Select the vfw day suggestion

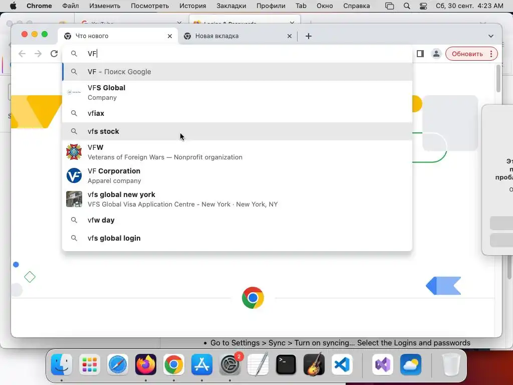coord(237,220)
